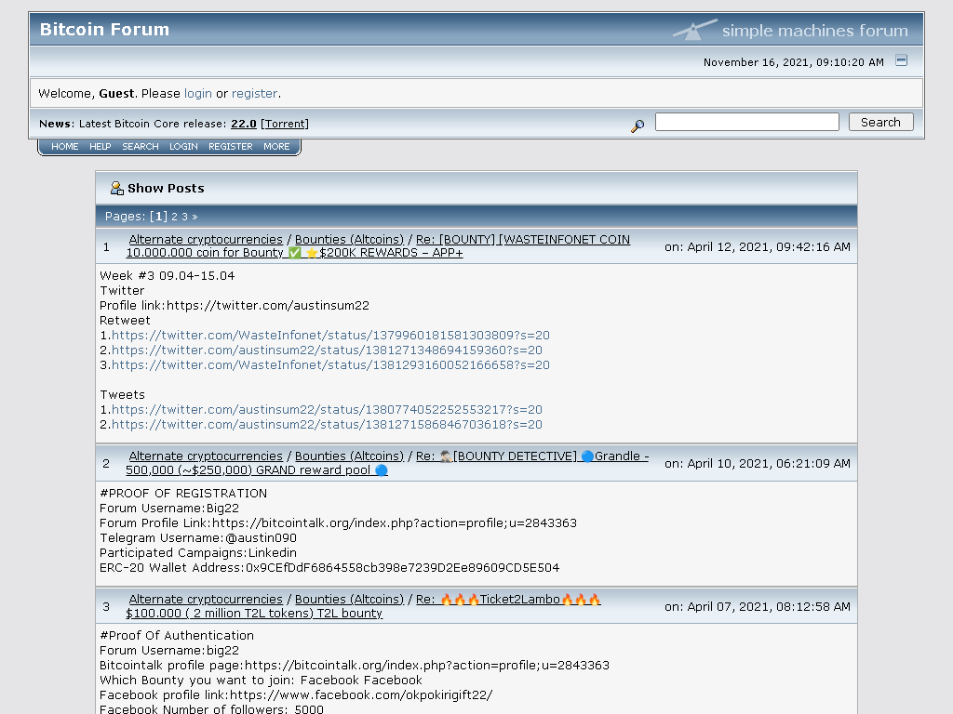Click the date November 16, 2021, 09:10:20 AM
This screenshot has width=953, height=714.
point(794,62)
